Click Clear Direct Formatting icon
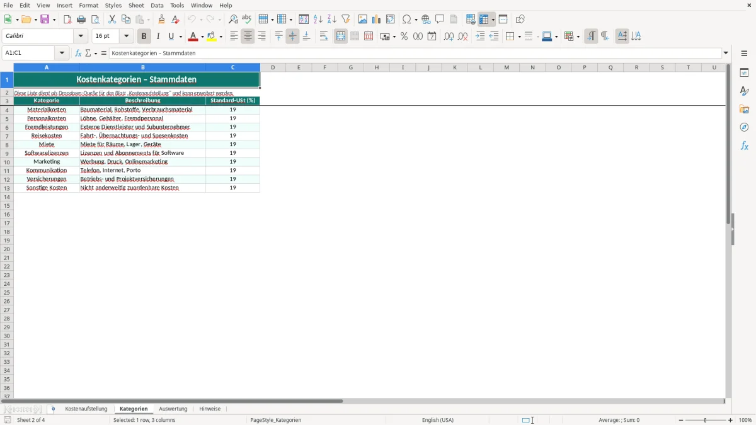The image size is (756, 425). click(x=175, y=20)
